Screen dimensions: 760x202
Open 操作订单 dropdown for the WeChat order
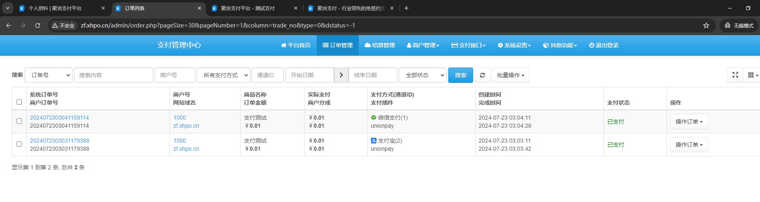click(689, 122)
